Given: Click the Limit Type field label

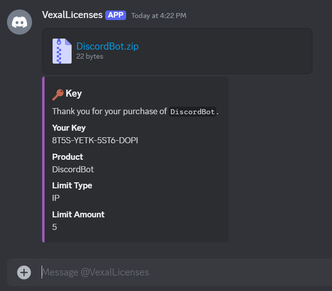Looking at the screenshot, I should (72, 185).
